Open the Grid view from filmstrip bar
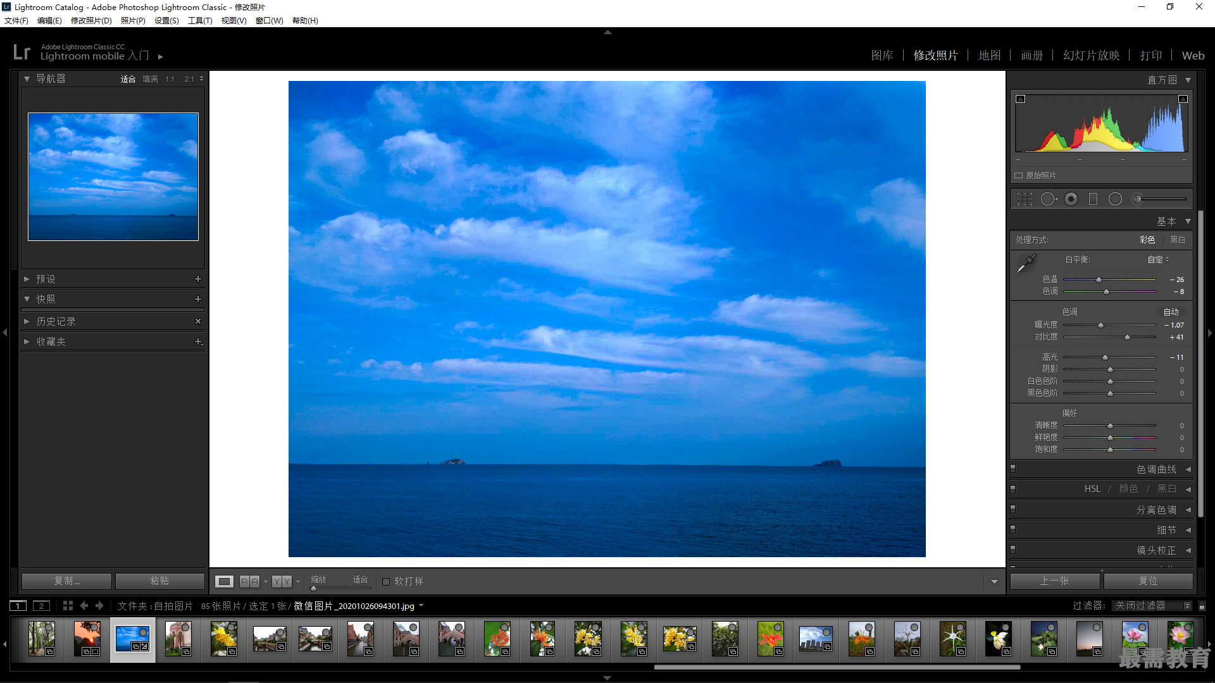 (x=68, y=606)
